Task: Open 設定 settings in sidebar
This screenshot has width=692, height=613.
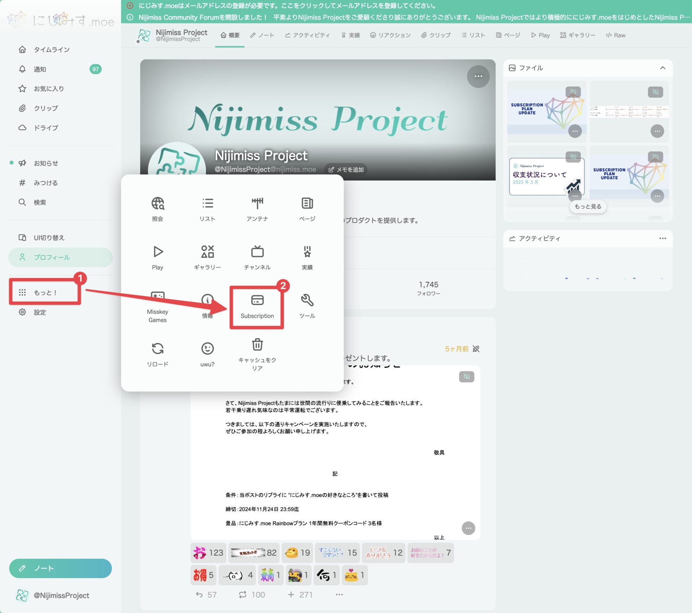Action: [x=60, y=312]
